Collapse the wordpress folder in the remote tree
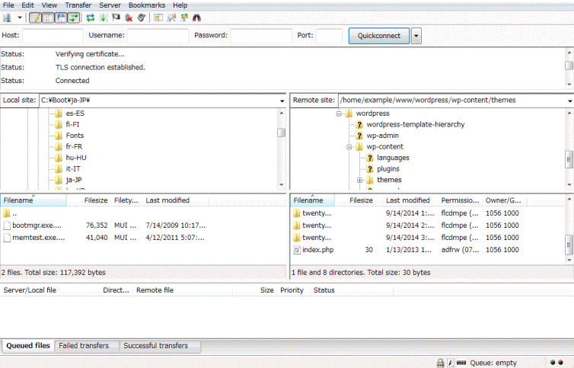574x368 pixels. (x=339, y=114)
